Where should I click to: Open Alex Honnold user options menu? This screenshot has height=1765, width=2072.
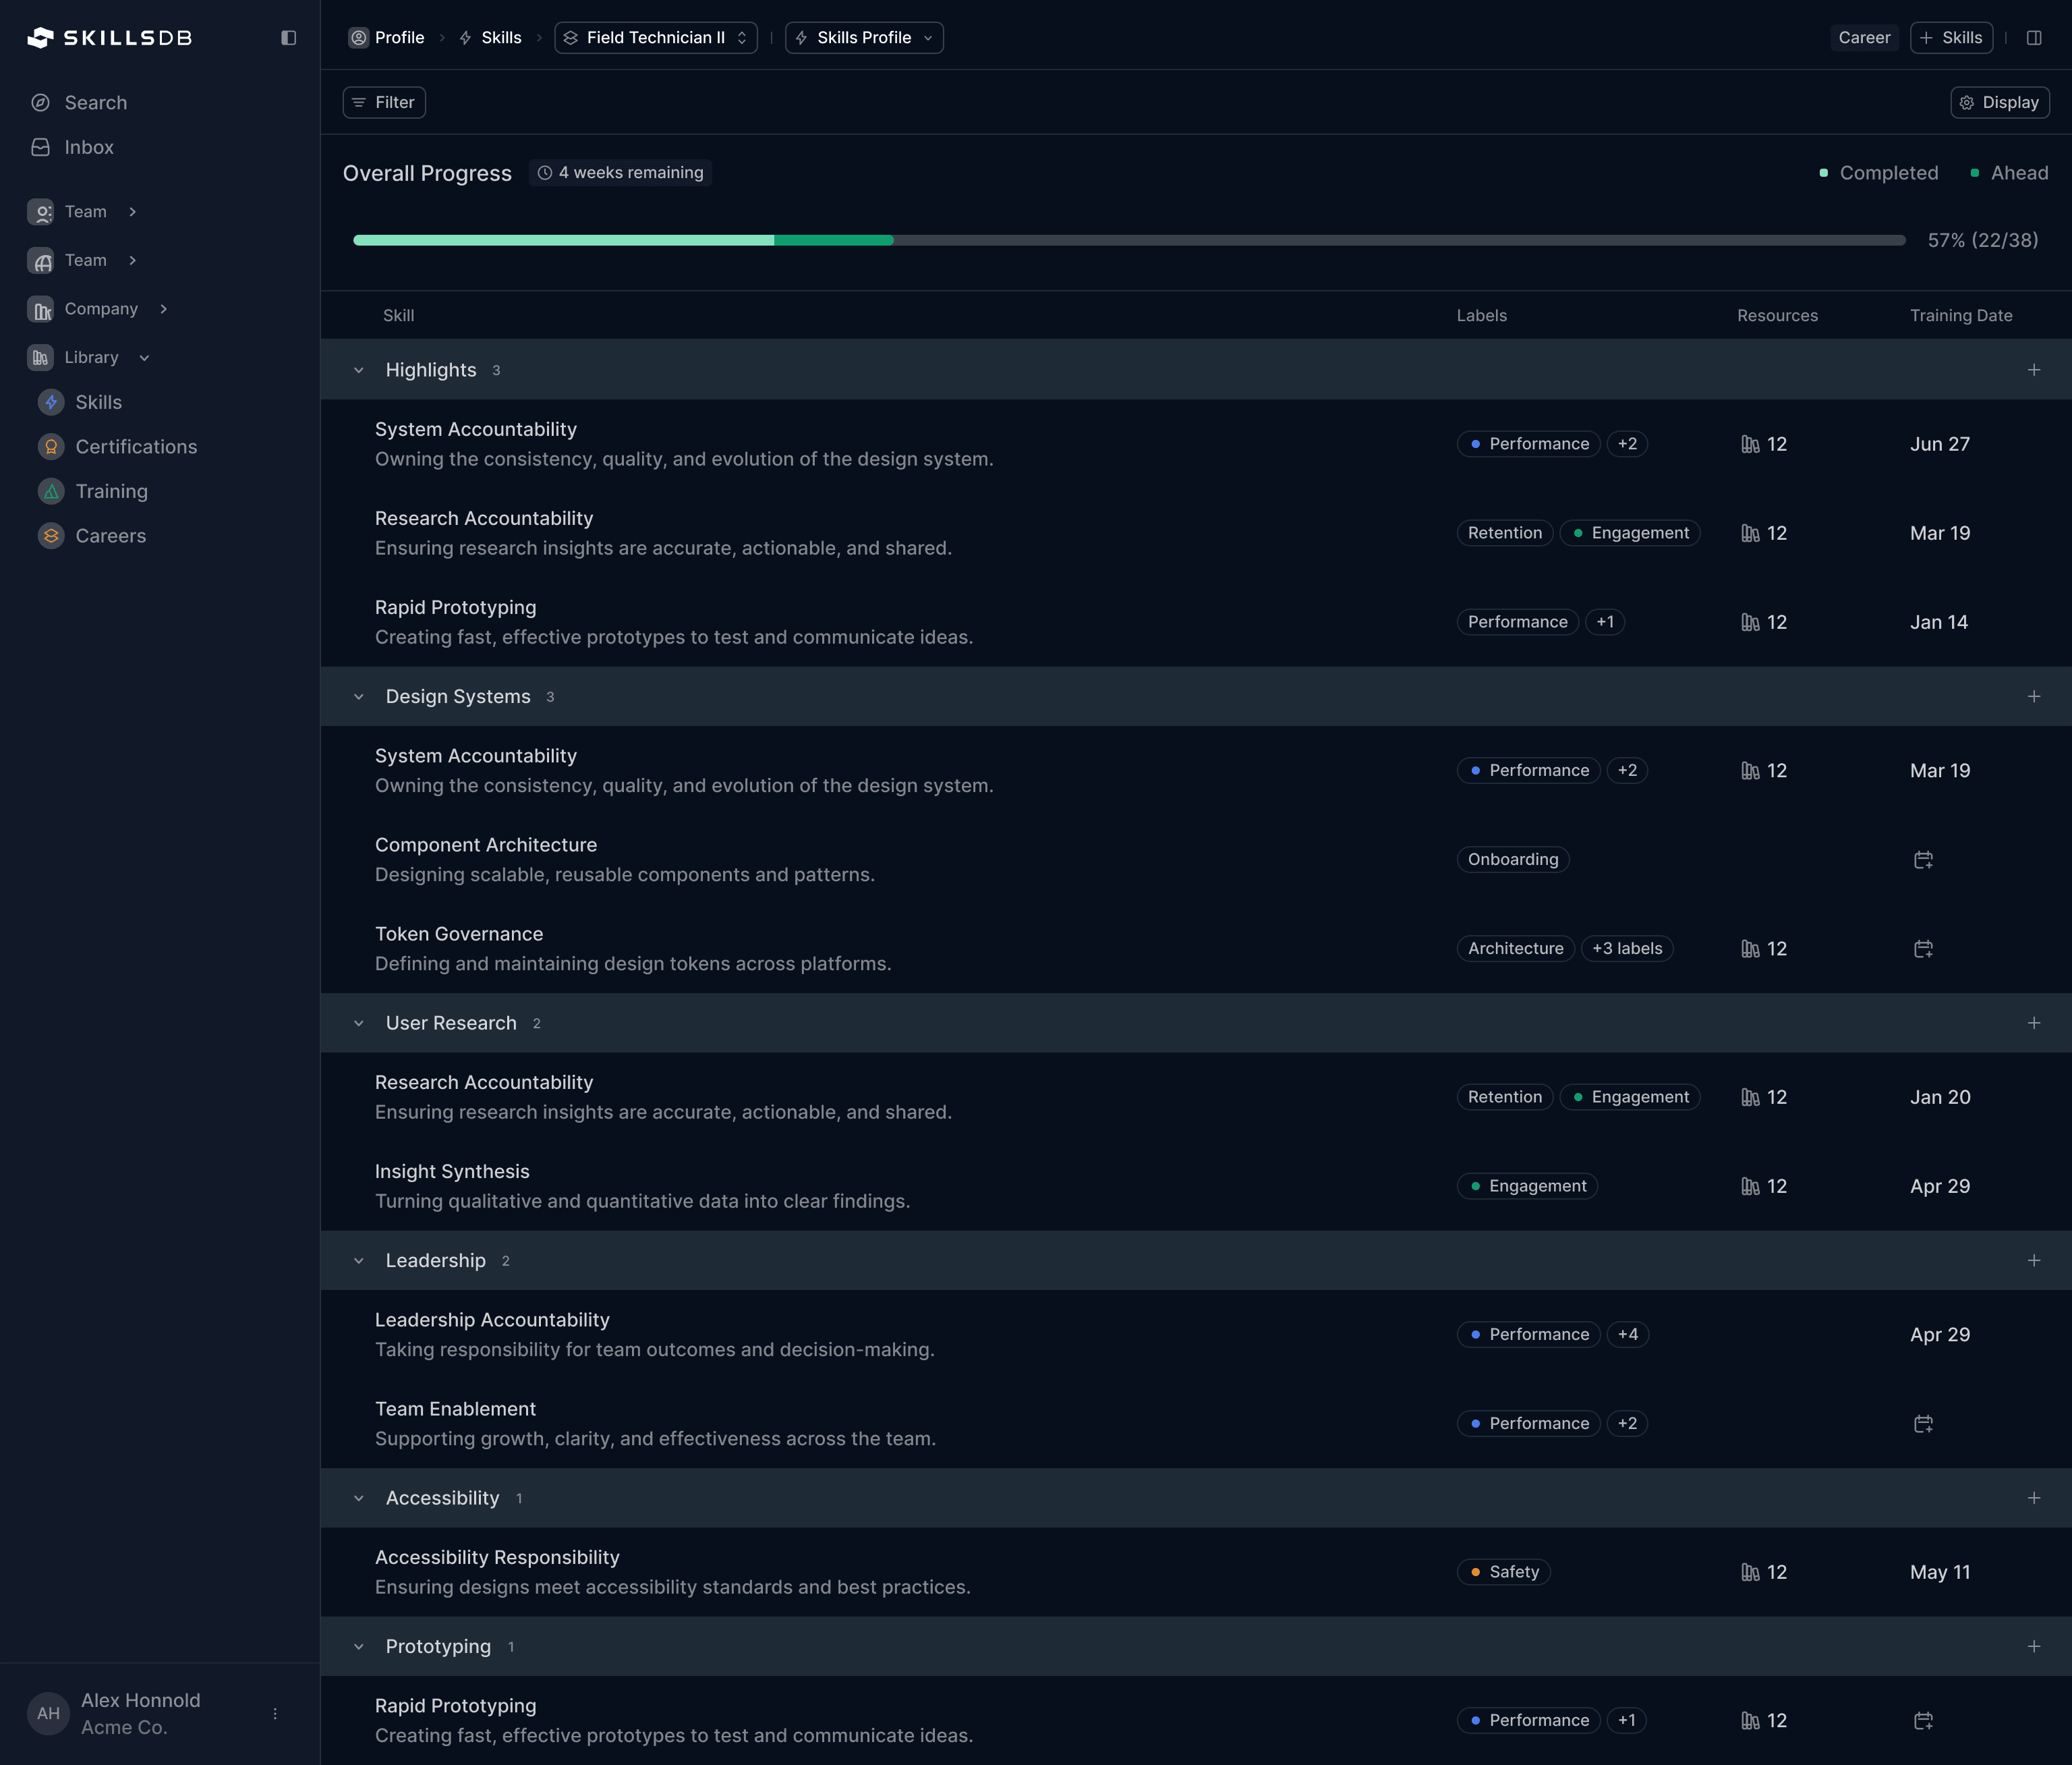(x=275, y=1713)
